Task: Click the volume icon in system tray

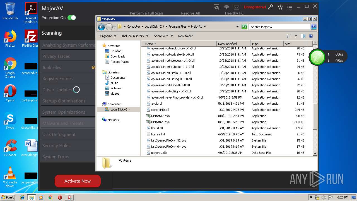Action: [324, 197]
